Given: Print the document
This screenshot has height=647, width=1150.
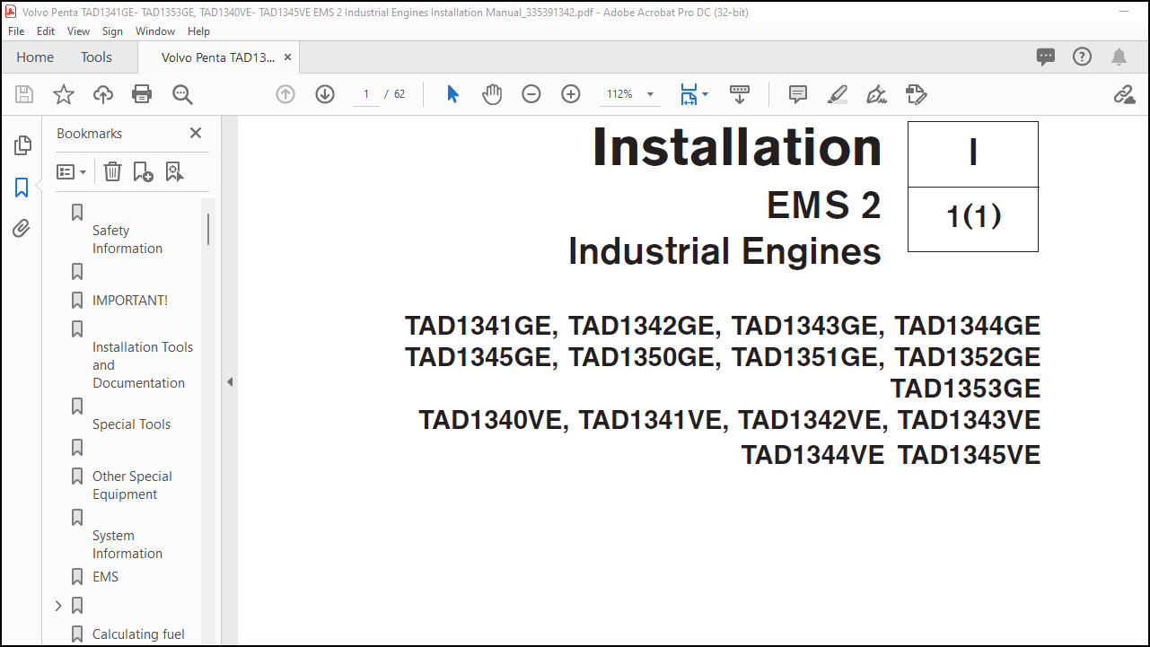Looking at the screenshot, I should click(x=142, y=94).
